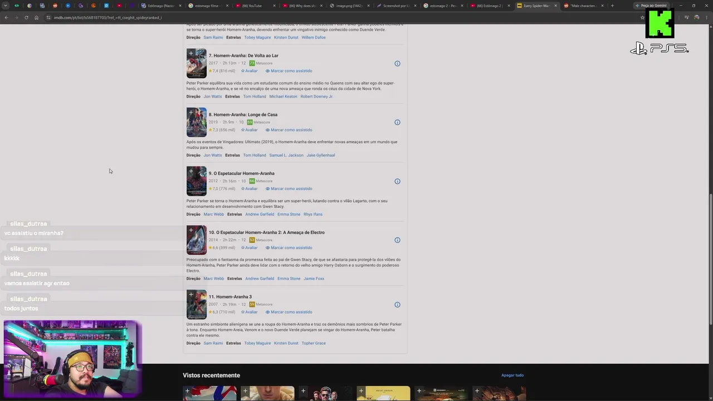The height and width of the screenshot is (401, 713).
Task: Open Robert Downey Jr. actor link
Action: pyautogui.click(x=316, y=97)
